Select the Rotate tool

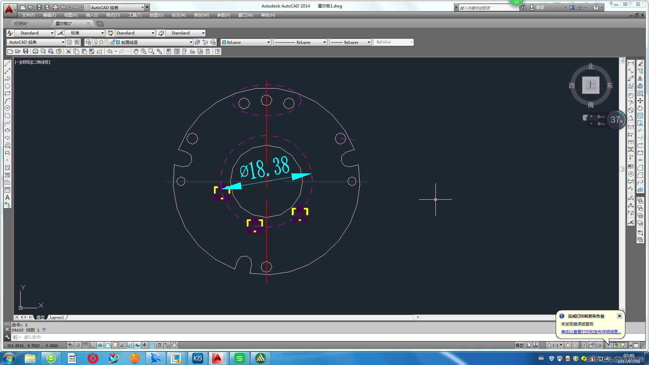click(x=640, y=108)
